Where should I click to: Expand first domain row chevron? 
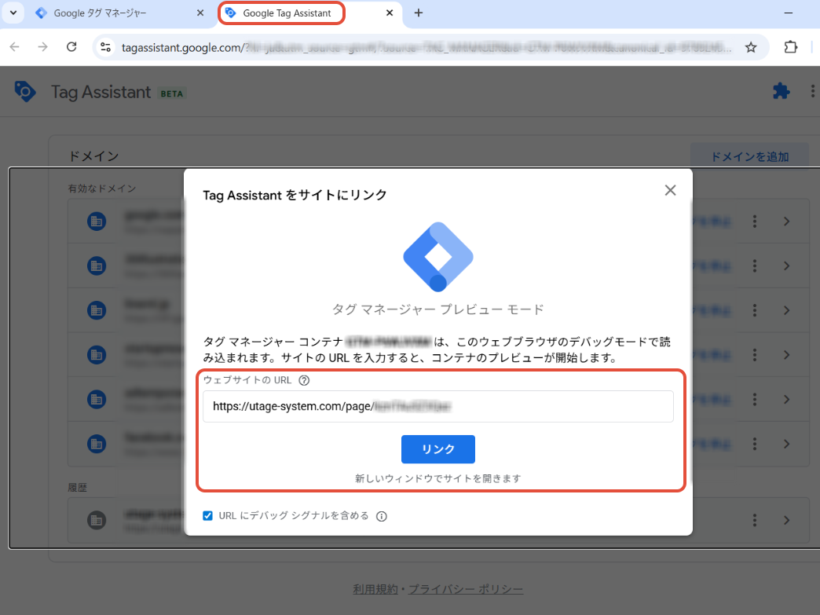786,221
